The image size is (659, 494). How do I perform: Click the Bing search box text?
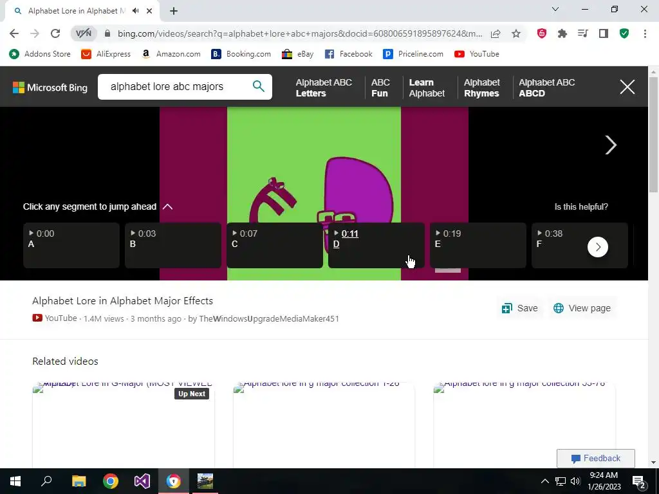tap(167, 87)
